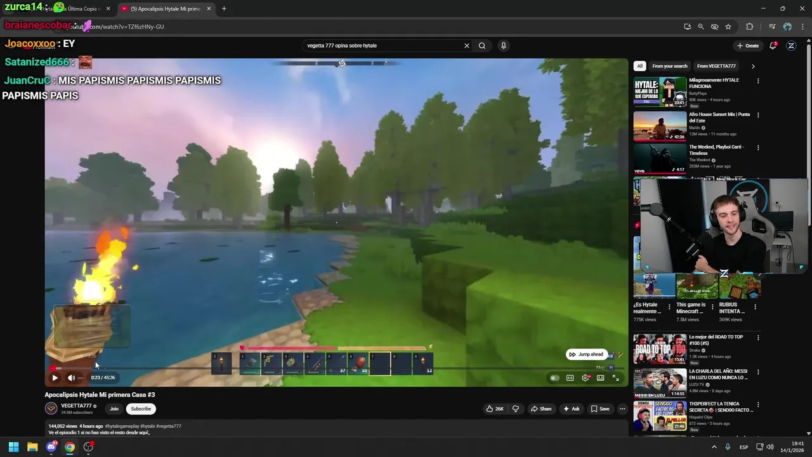812x457 pixels.
Task: Click the Jump ahead button
Action: pos(586,354)
